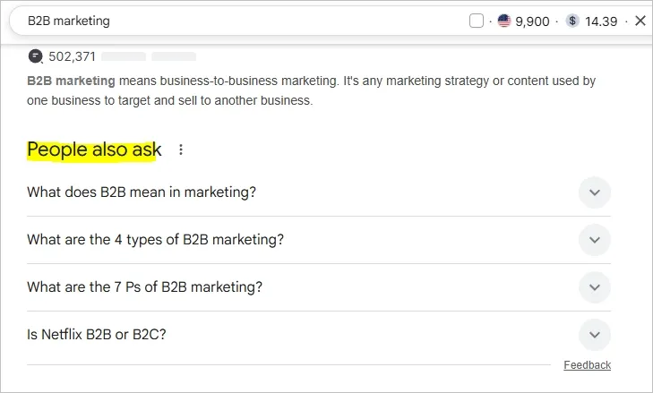The image size is (653, 393).
Task: Click the question "What does B2B mean in marketing?"
Action: (142, 192)
